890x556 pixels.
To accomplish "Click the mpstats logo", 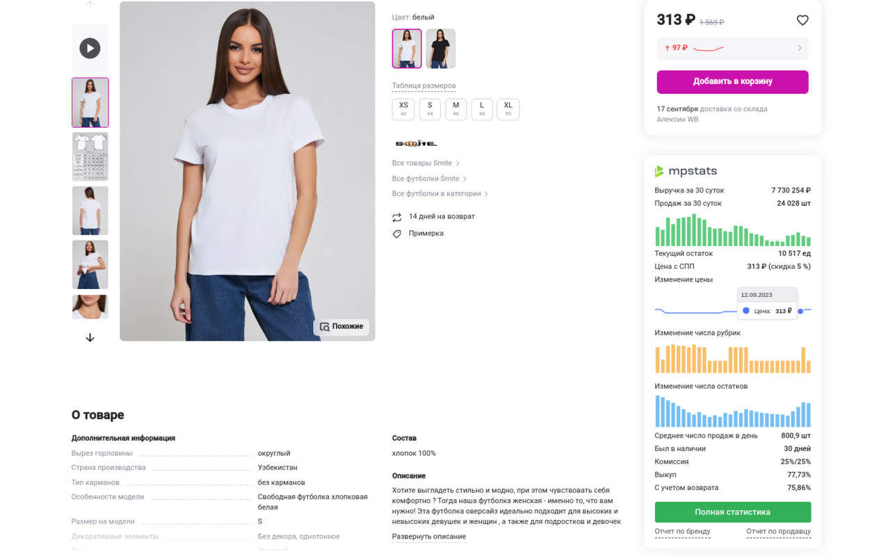I will coord(686,171).
